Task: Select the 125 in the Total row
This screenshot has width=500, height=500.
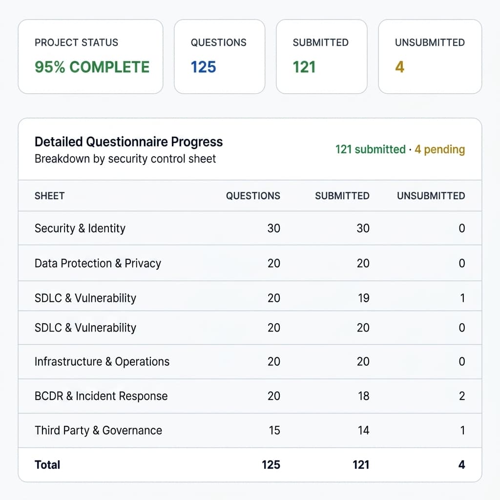Action: [x=271, y=465]
